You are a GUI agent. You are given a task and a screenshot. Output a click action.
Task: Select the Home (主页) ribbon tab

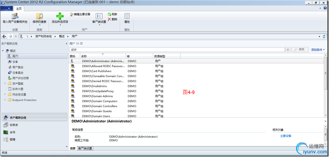(x=19, y=8)
